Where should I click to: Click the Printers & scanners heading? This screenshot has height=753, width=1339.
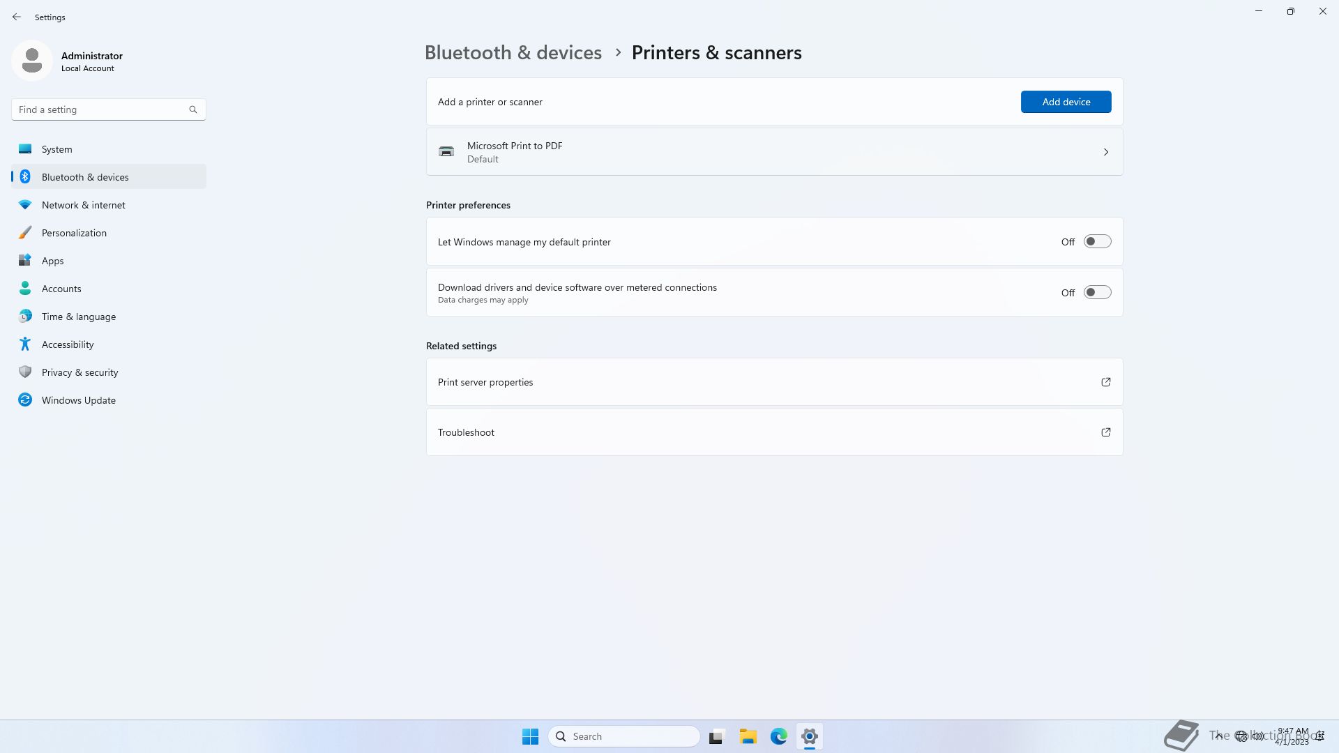716,52
